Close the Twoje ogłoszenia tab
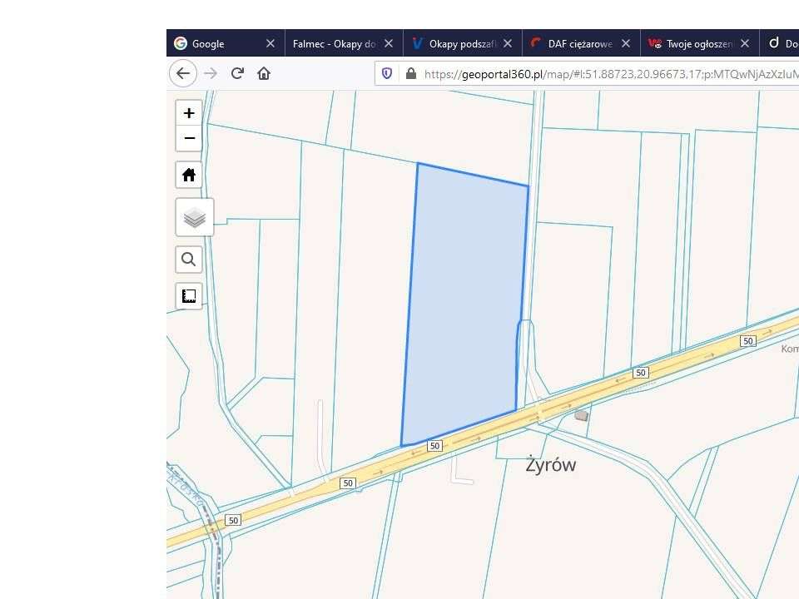 [745, 44]
